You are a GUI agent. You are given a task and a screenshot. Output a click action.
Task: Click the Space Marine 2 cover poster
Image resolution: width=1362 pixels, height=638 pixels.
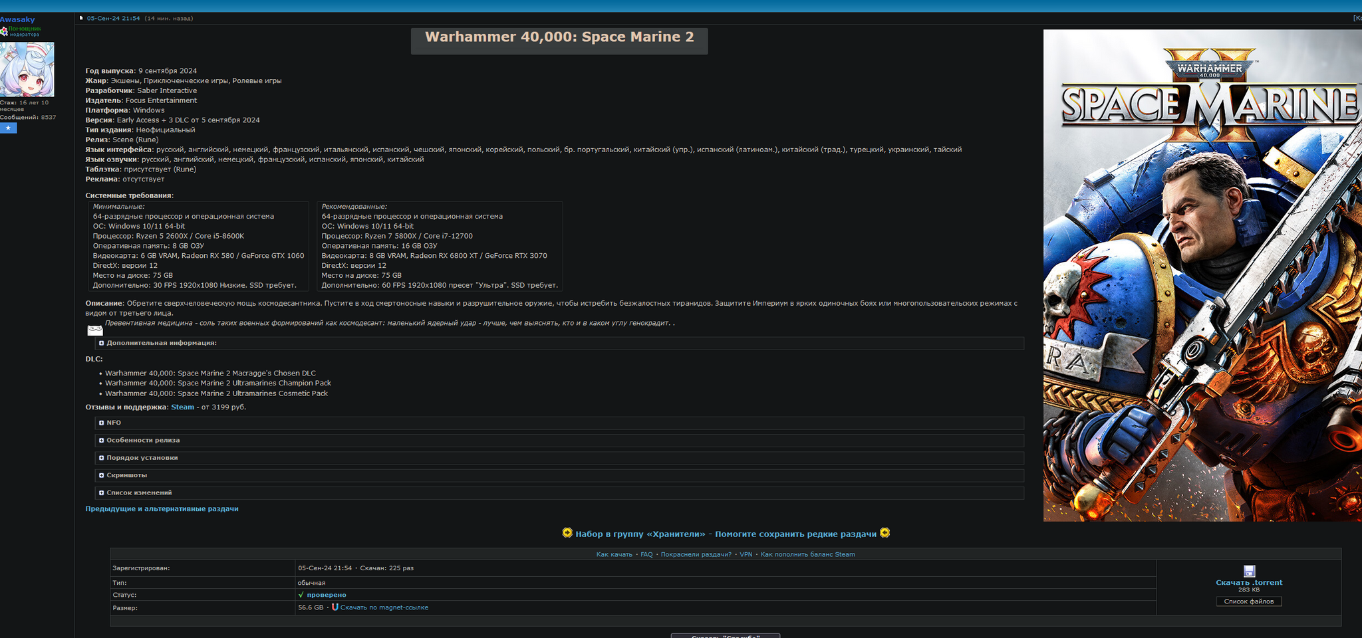[x=1202, y=275]
